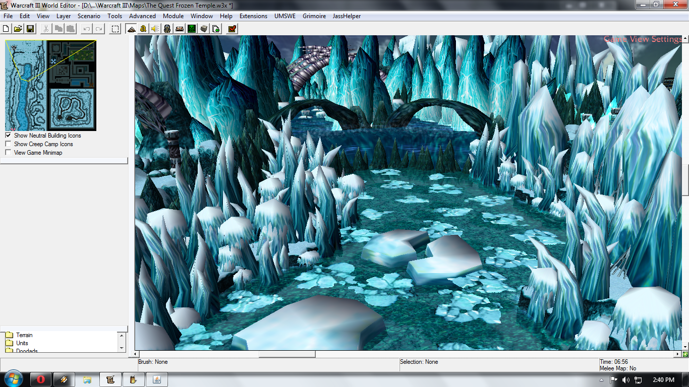689x387 pixels.
Task: Click tree panel scroll down arrow
Action: coord(121,348)
